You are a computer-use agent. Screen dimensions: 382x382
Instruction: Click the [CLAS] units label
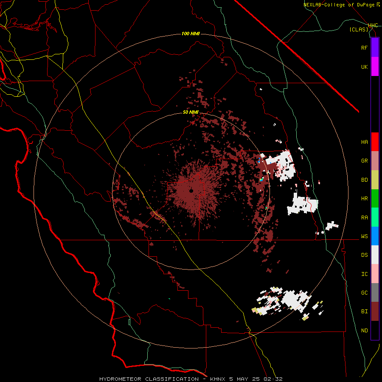(359, 30)
